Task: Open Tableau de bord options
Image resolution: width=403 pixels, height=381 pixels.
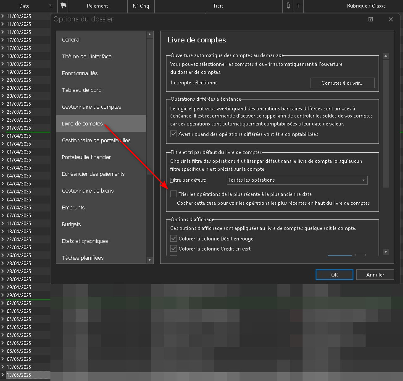Action: (101, 90)
